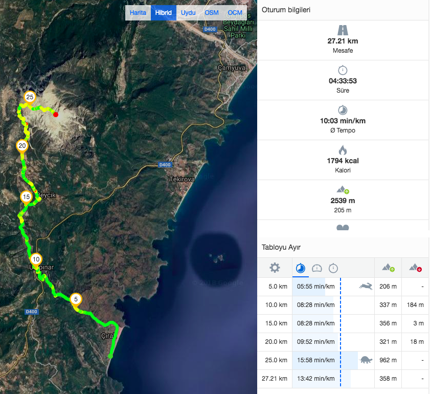This screenshot has height=394, width=430.
Task: Click the stopwatch icon above 04:33:53
Action: click(x=343, y=70)
